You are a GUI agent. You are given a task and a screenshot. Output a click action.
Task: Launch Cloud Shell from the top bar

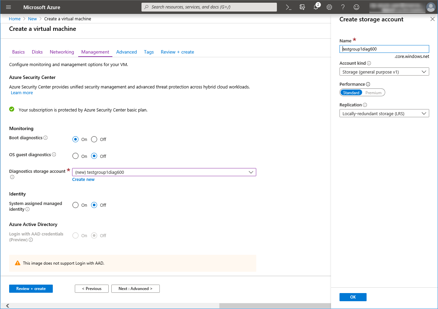[288, 7]
